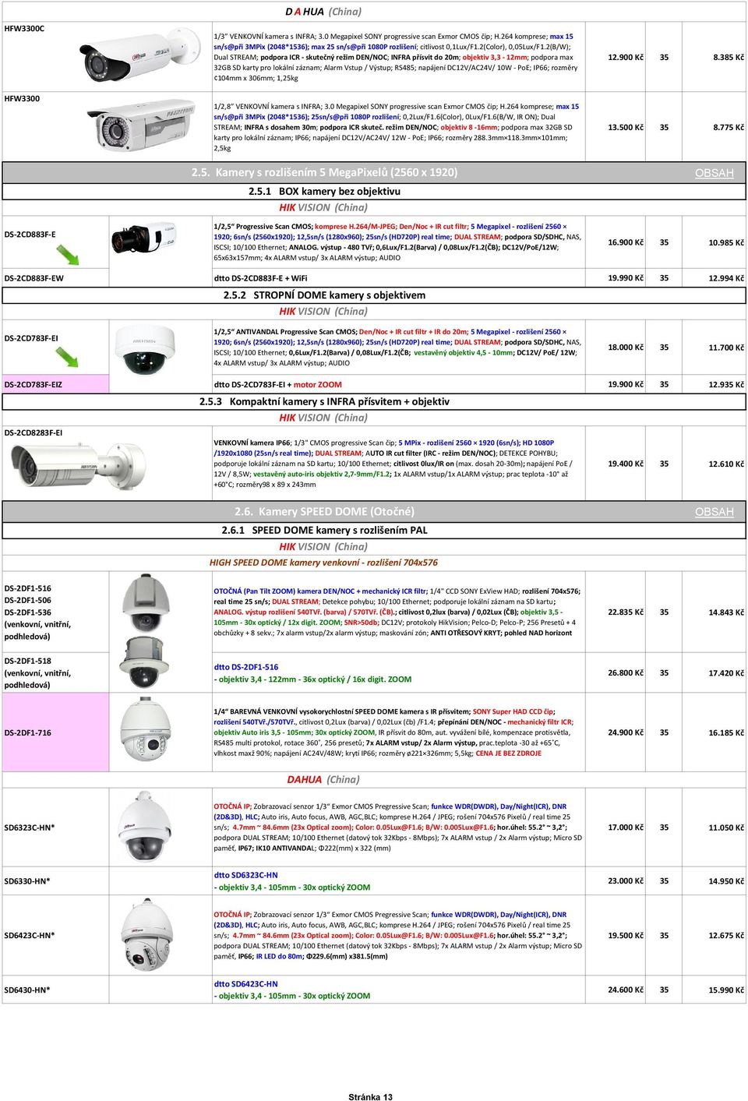The width and height of the screenshot is (748, 1101).
Task: Click the discounted price 12.994 Kč
Action: (726, 278)
